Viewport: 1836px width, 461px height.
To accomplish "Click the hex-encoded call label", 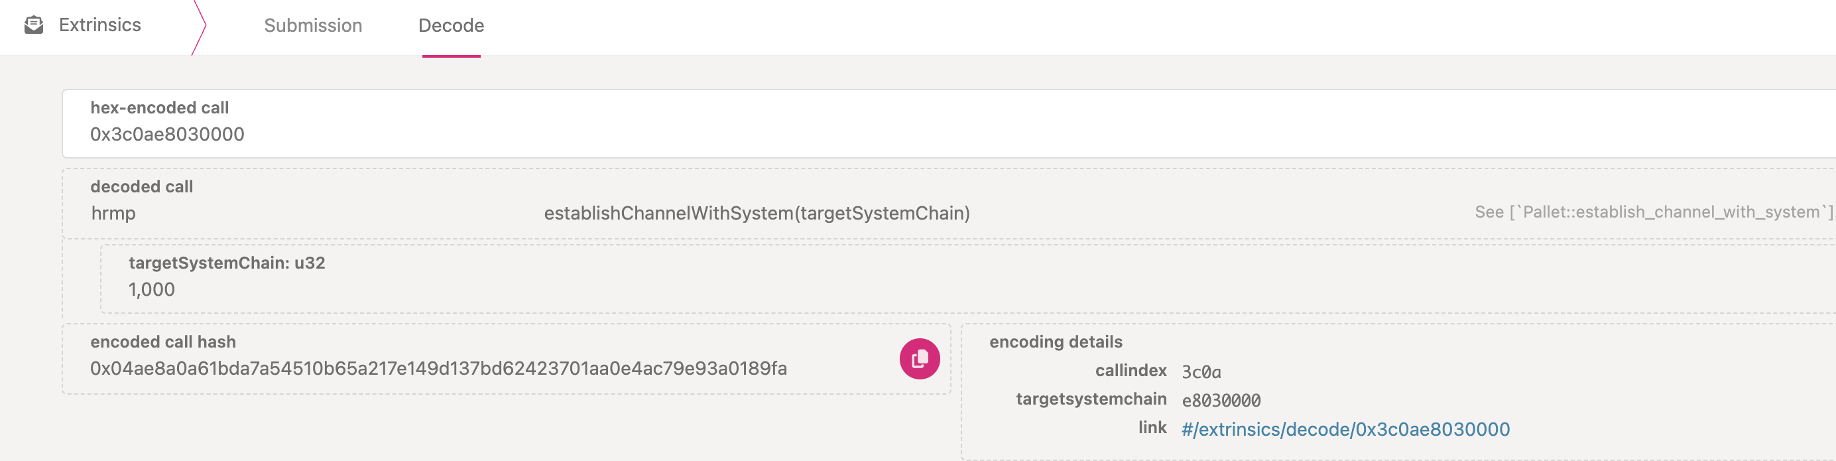I will (x=160, y=107).
